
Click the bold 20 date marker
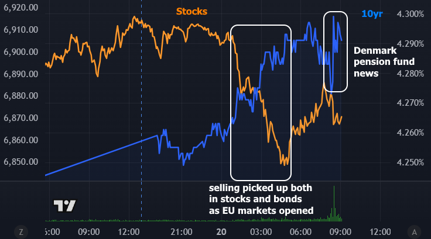click(x=221, y=231)
